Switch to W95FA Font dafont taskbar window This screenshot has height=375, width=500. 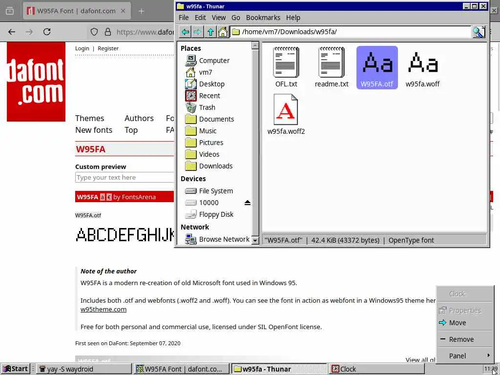coord(182,369)
